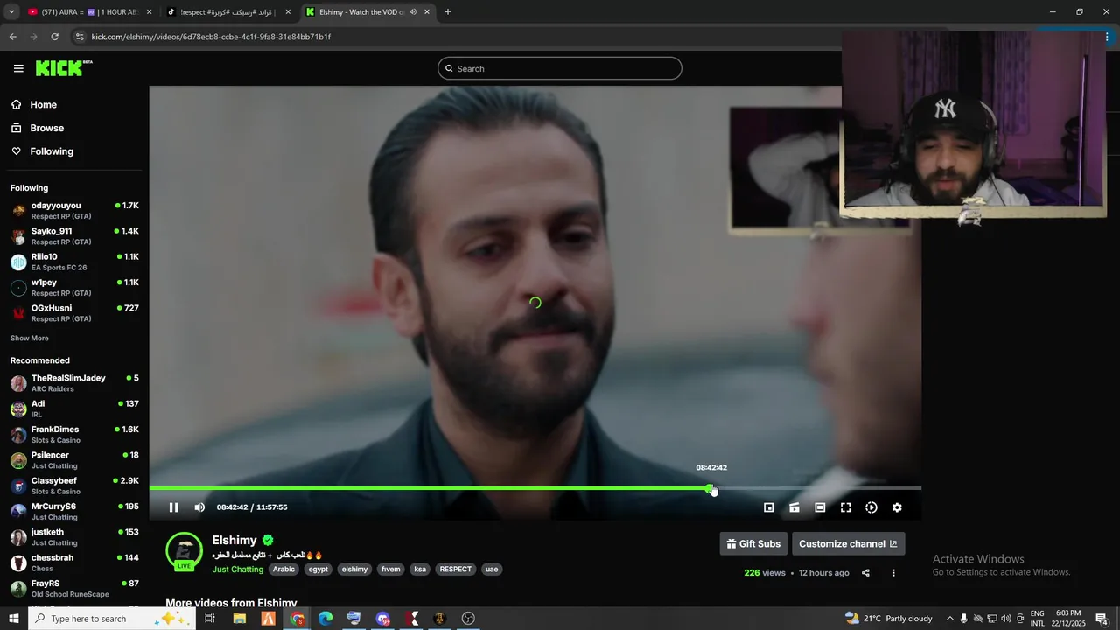This screenshot has width=1120, height=630.
Task: Open video player settings gear
Action: 897,507
